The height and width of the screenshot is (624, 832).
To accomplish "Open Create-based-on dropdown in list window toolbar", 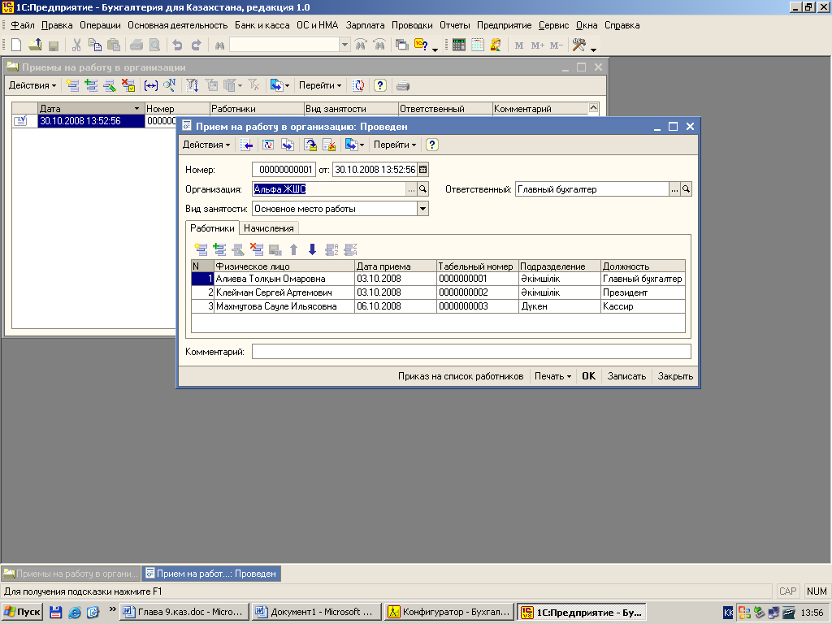I will [279, 85].
